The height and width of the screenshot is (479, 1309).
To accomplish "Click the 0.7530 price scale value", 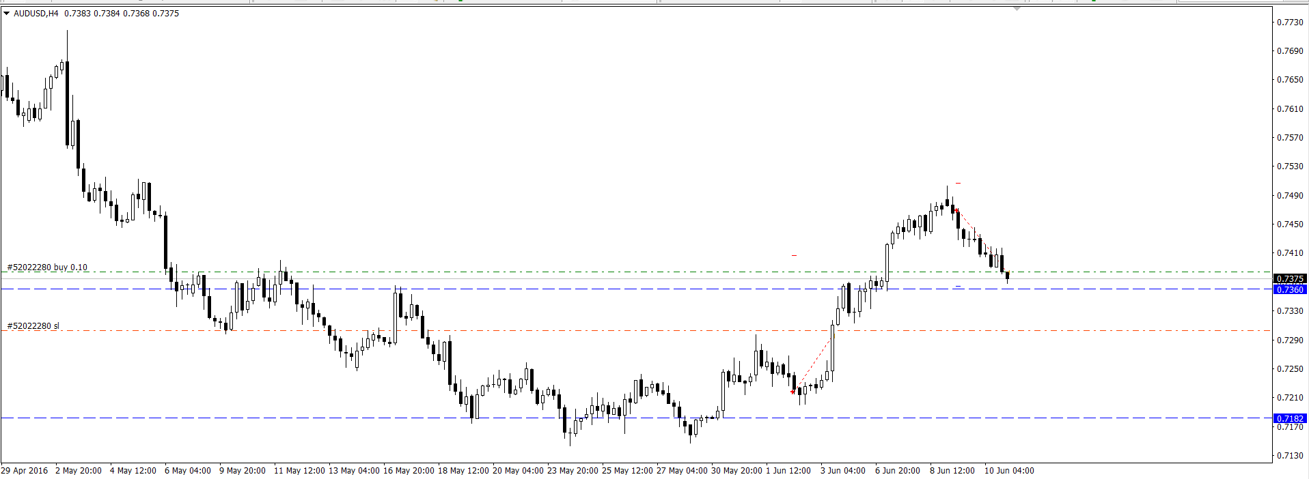I will pyautogui.click(x=1290, y=166).
